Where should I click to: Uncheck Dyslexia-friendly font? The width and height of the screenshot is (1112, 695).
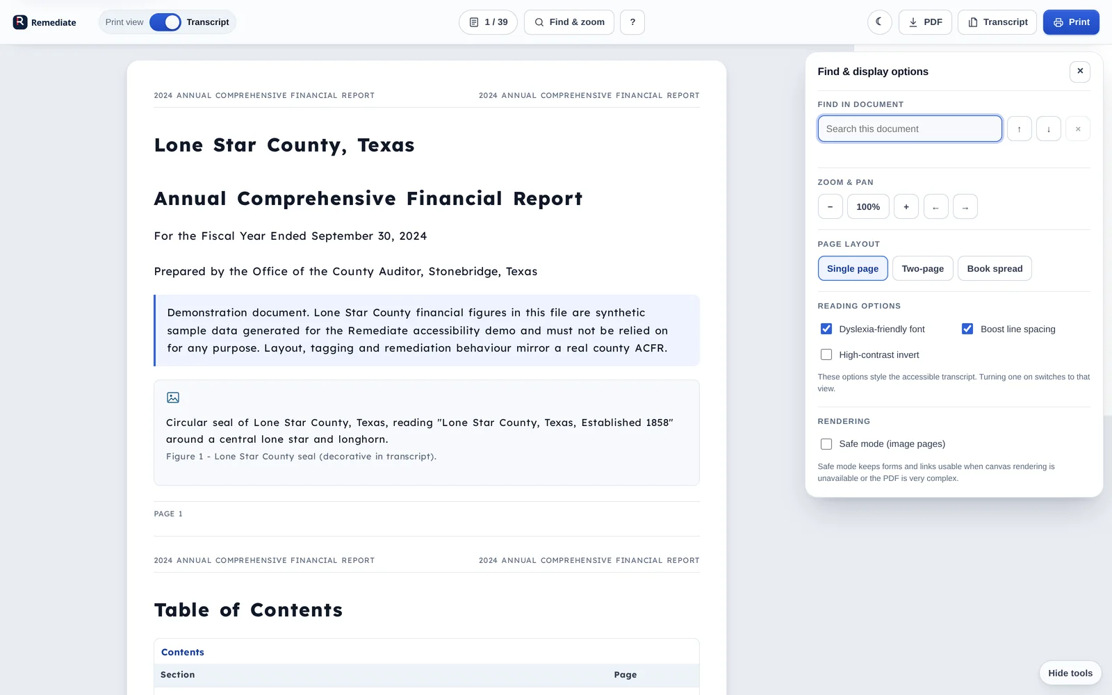(x=826, y=329)
